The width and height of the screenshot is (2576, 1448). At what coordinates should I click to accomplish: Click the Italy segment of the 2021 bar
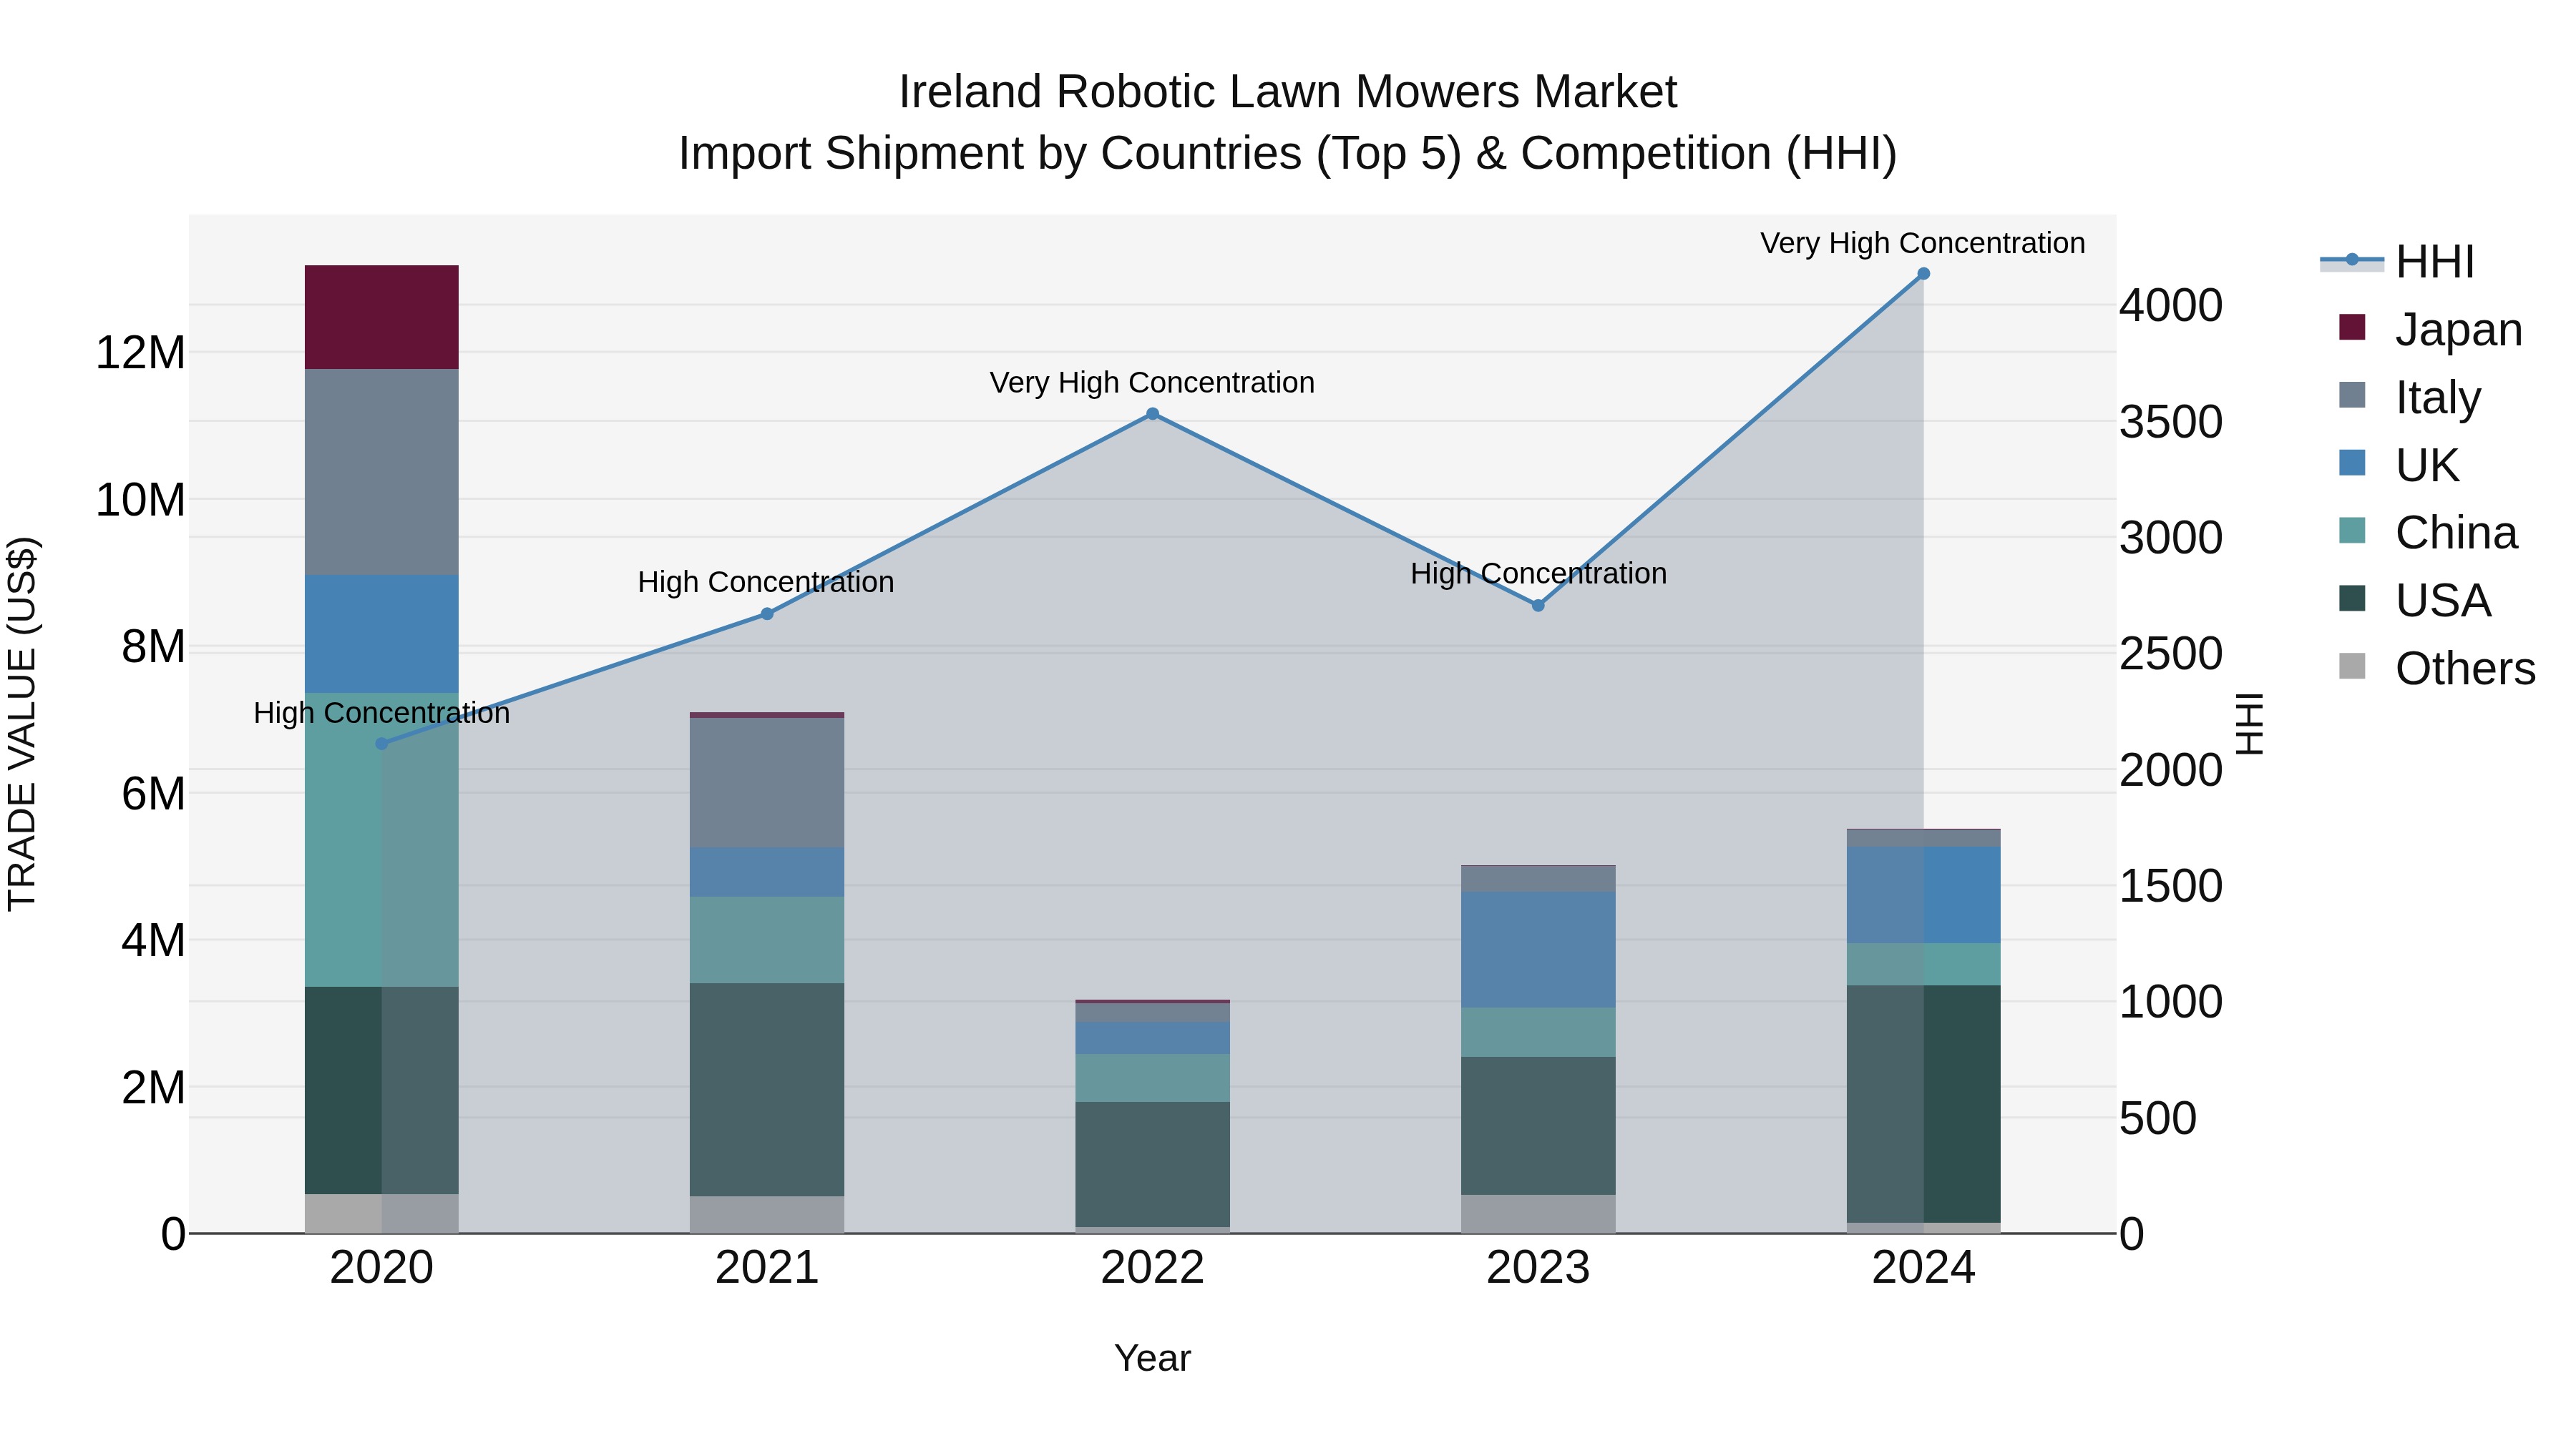pyautogui.click(x=767, y=784)
